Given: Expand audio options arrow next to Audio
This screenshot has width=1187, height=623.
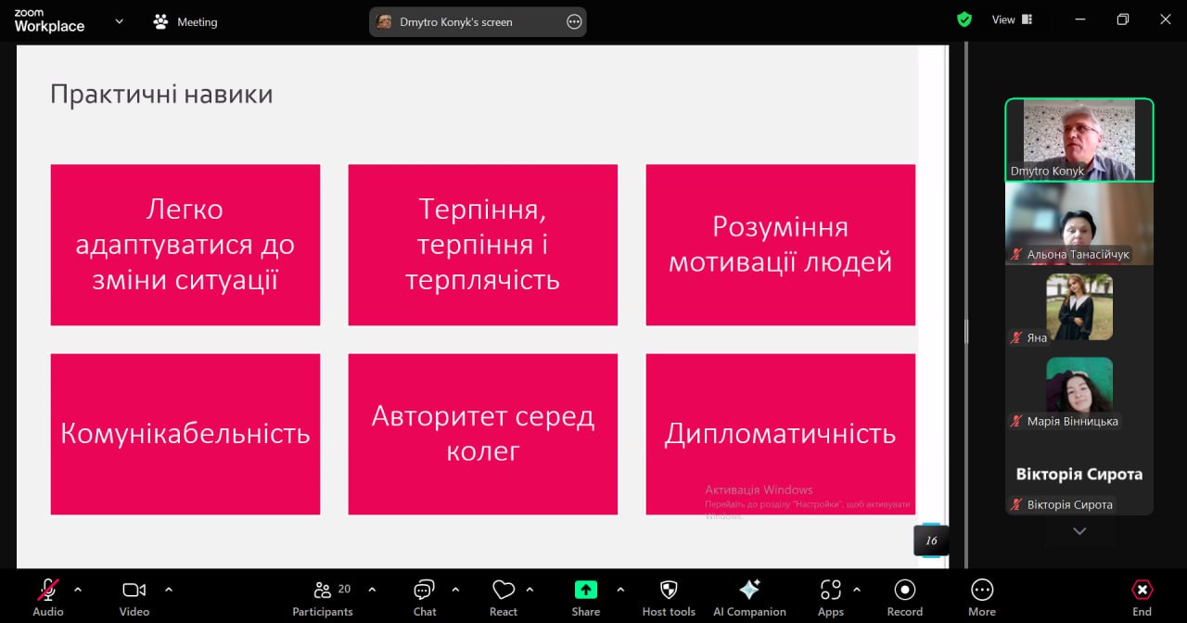Looking at the screenshot, I should click(78, 590).
